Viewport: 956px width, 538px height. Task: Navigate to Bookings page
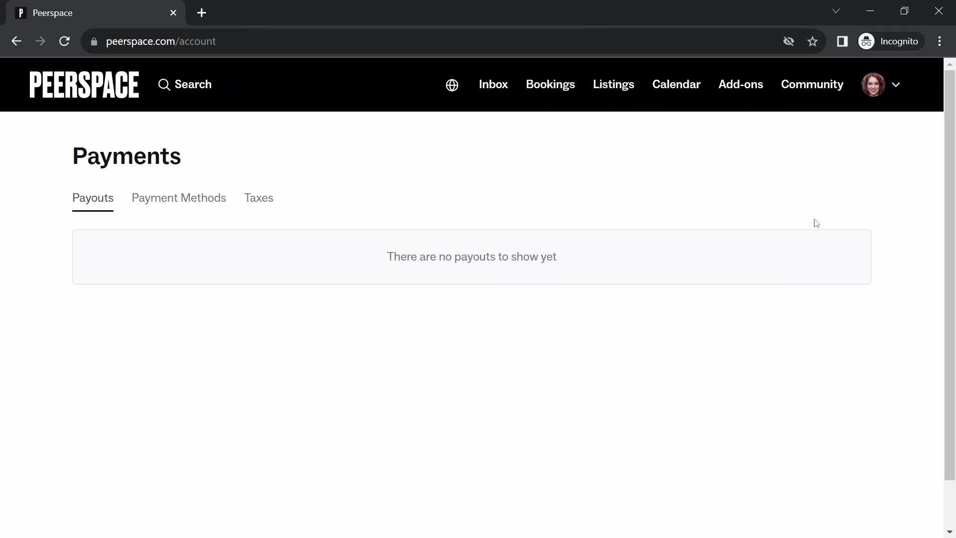coord(550,84)
